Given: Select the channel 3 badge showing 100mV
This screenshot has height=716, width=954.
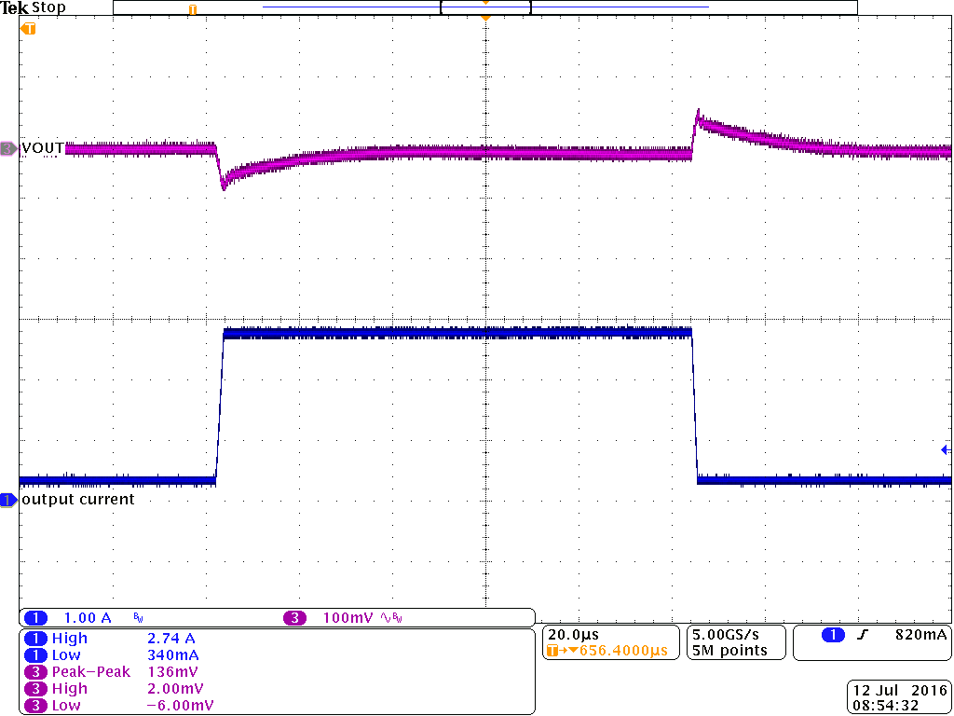Looking at the screenshot, I should (293, 617).
